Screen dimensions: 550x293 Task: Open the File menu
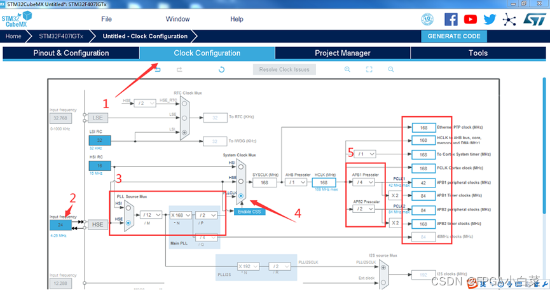106,19
